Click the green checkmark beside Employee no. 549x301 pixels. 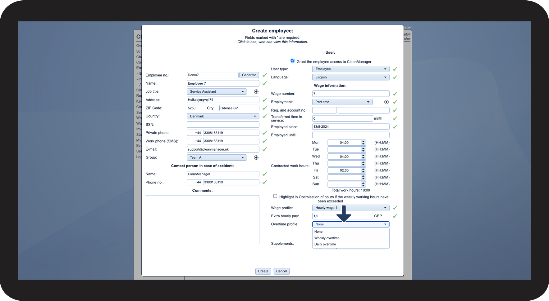pyautogui.click(x=265, y=75)
